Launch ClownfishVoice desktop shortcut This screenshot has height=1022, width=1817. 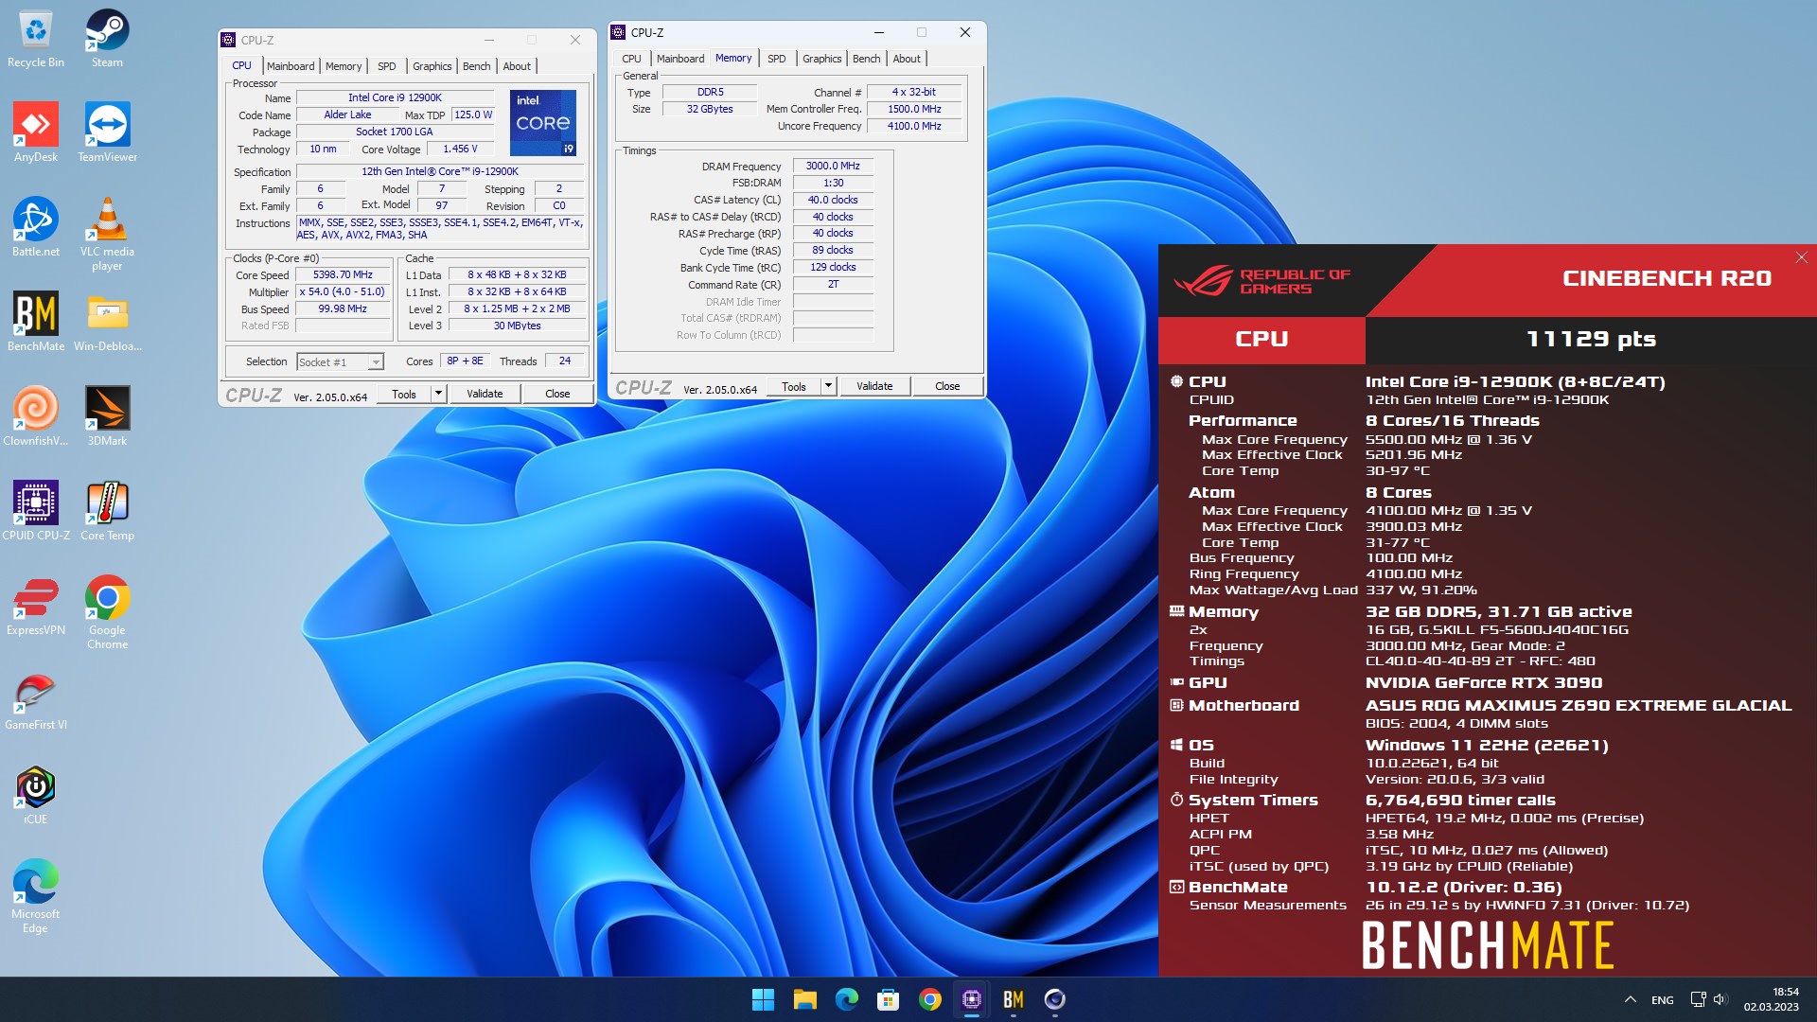(36, 417)
